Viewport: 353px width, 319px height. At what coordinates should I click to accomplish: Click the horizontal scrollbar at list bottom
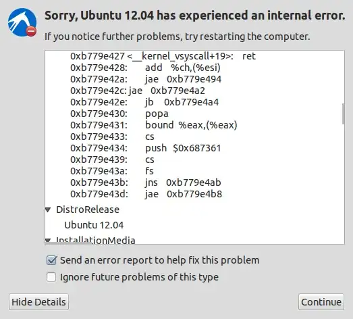69,243
